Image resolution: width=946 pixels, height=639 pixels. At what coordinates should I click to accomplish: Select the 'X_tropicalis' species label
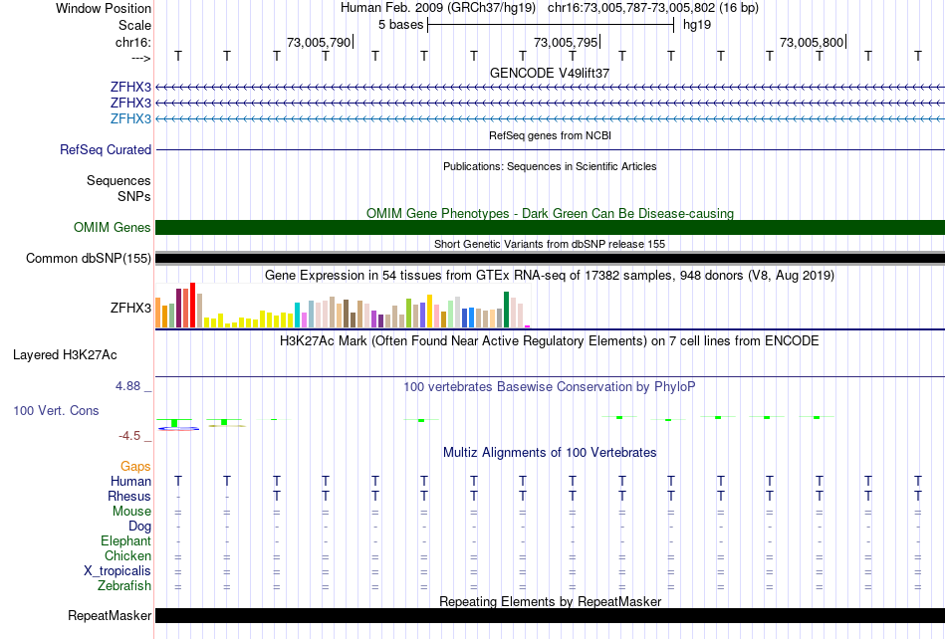tap(118, 571)
